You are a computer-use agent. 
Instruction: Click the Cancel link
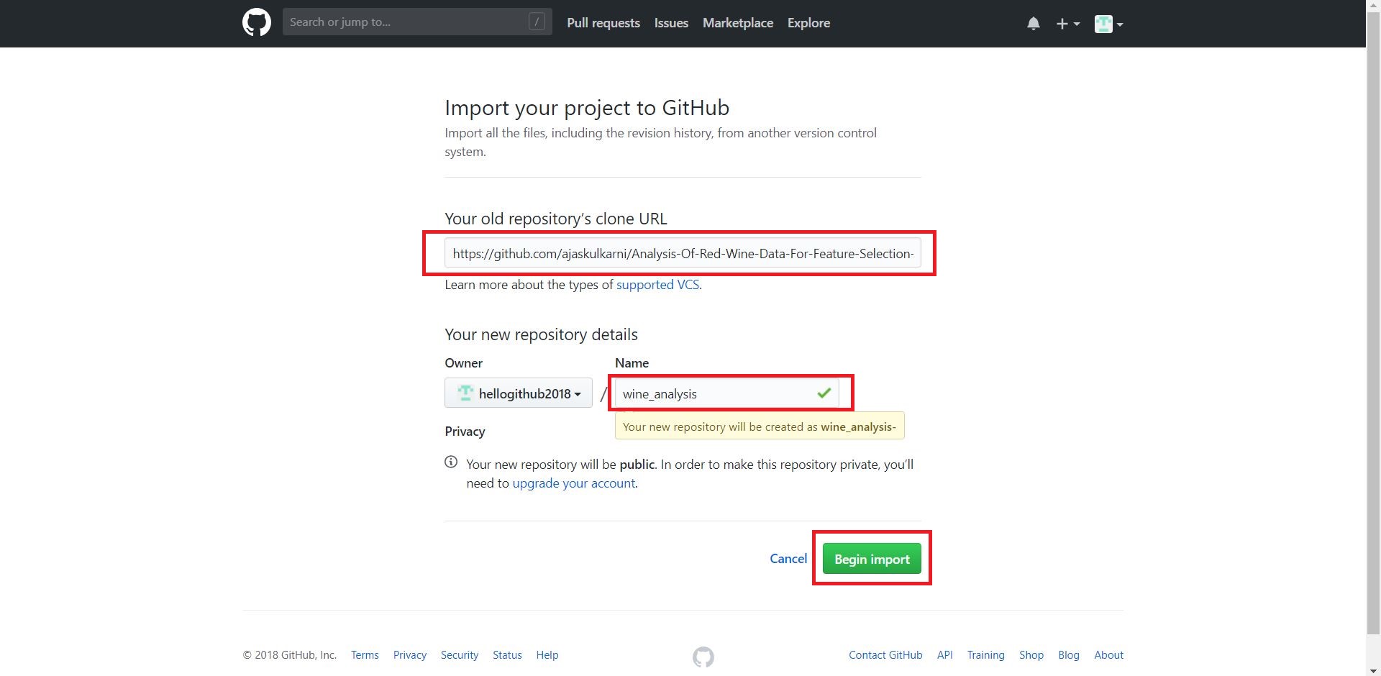click(788, 559)
